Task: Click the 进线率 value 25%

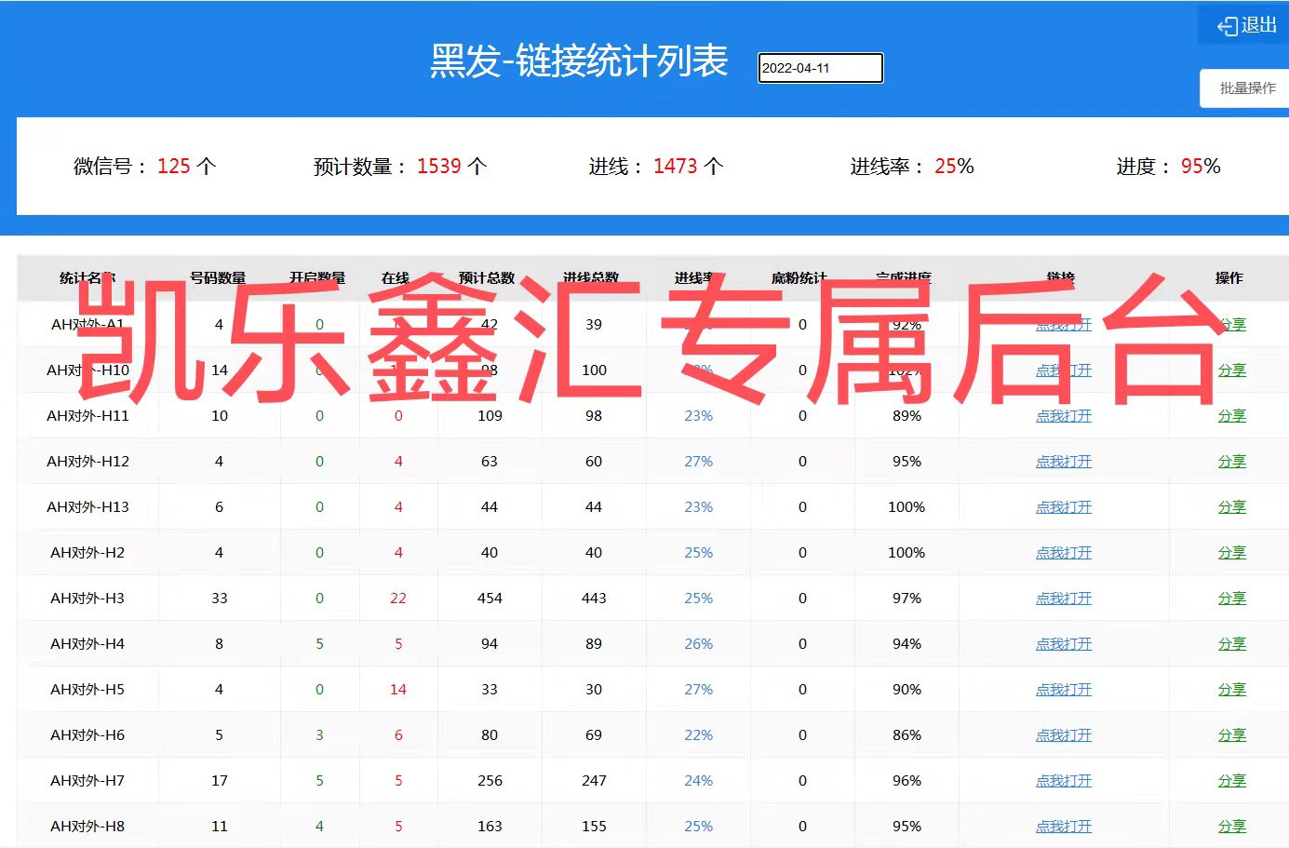Action: pos(954,167)
